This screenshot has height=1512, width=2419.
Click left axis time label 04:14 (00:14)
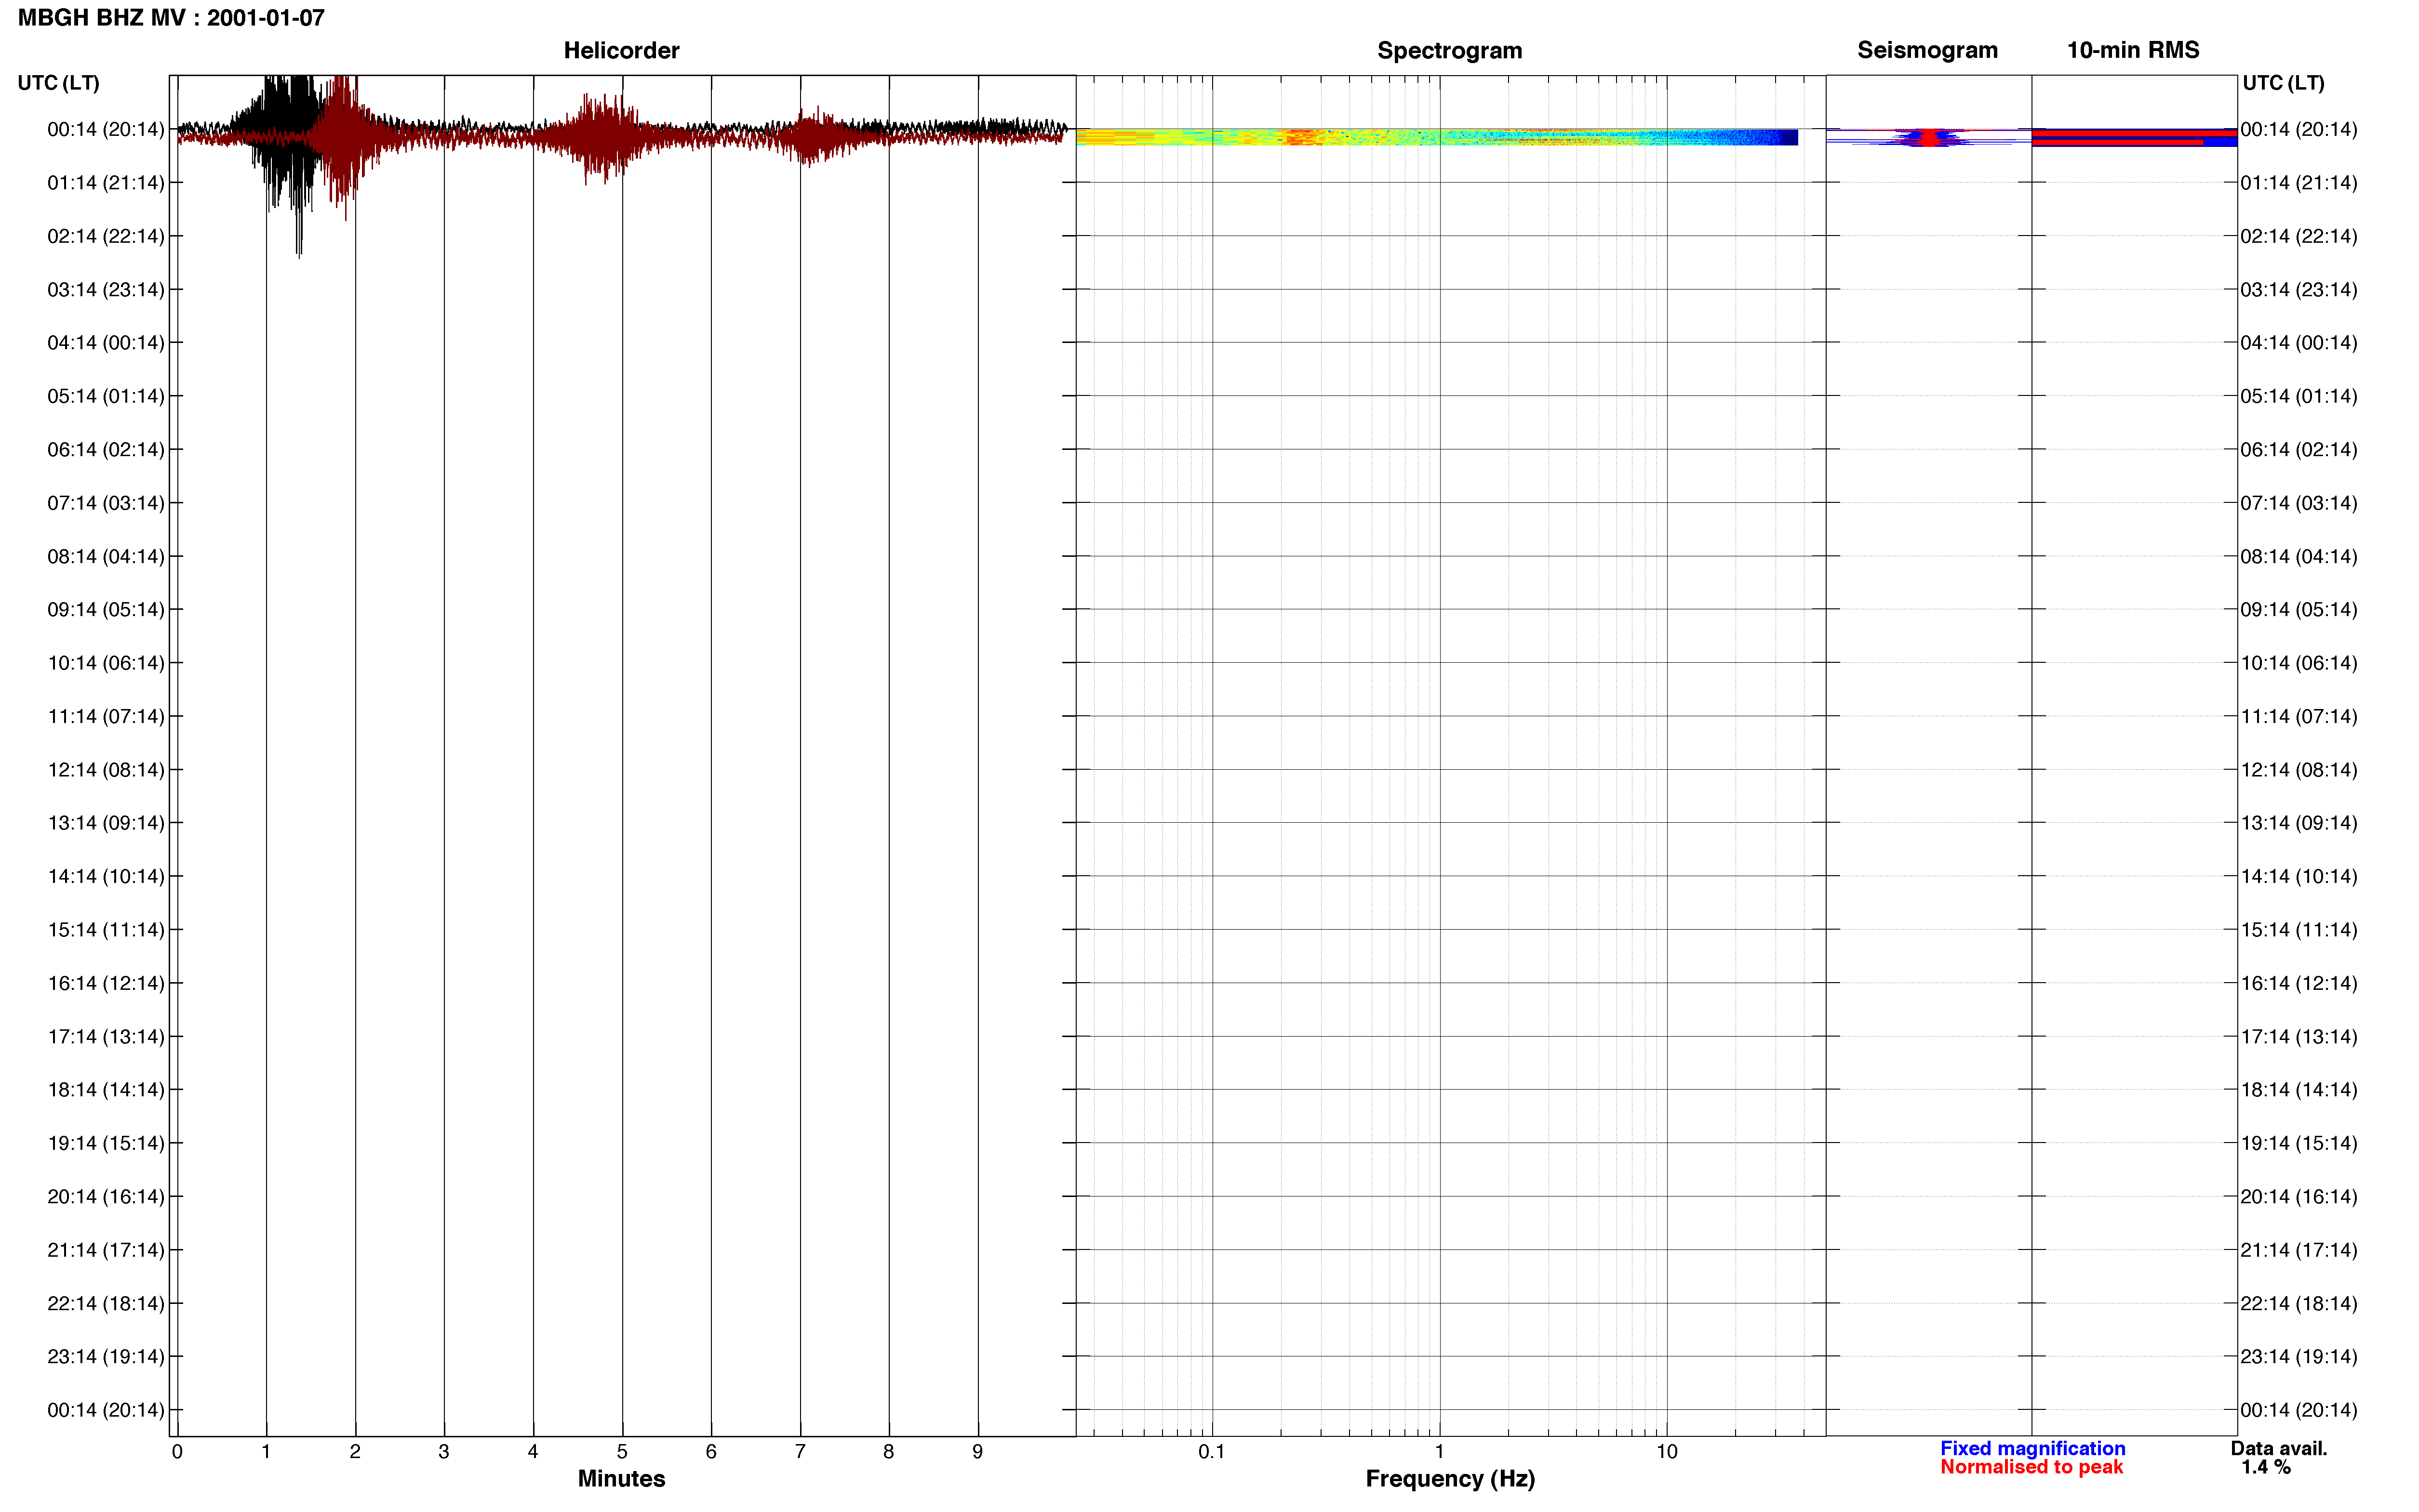[x=105, y=343]
